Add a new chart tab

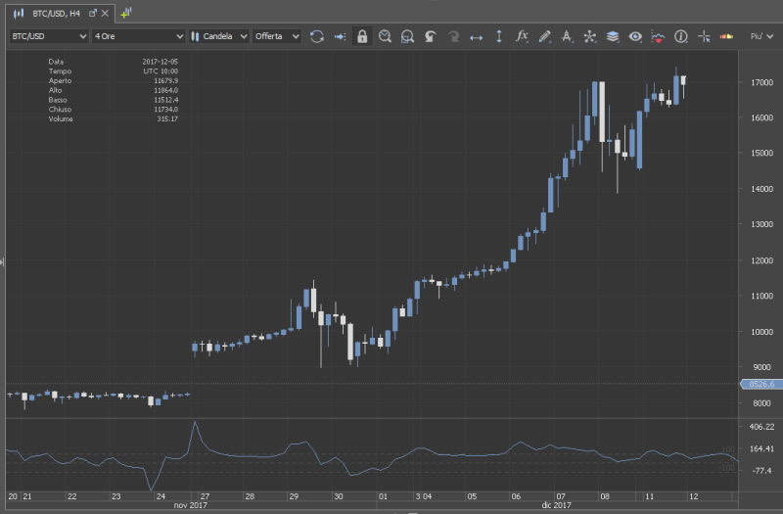[126, 13]
